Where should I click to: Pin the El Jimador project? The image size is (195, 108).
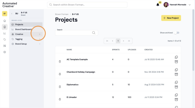[60, 99]
